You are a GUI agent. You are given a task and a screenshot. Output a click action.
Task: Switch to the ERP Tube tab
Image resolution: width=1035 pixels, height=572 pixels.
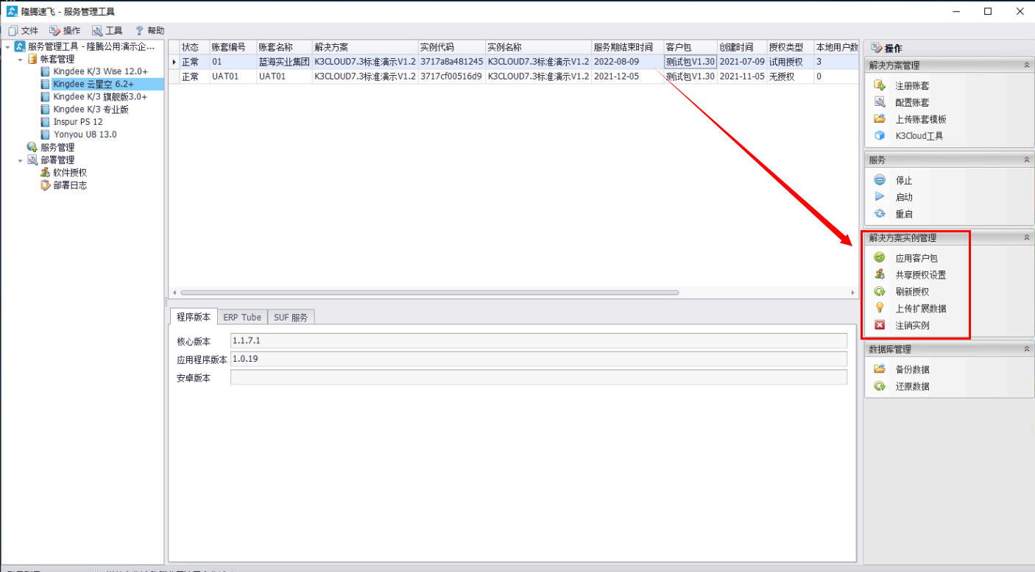242,317
